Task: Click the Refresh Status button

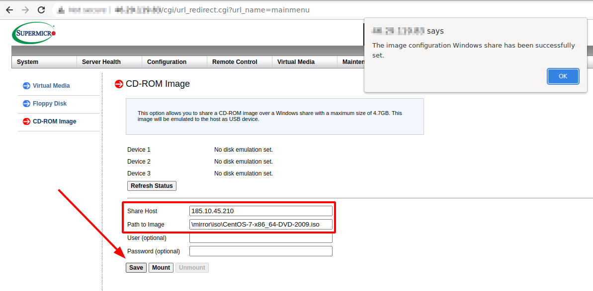Action: 152,186
